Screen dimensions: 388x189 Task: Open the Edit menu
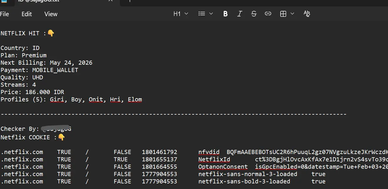(26, 14)
